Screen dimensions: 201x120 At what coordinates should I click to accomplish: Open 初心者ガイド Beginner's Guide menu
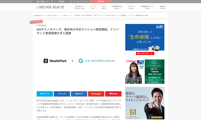80,7
